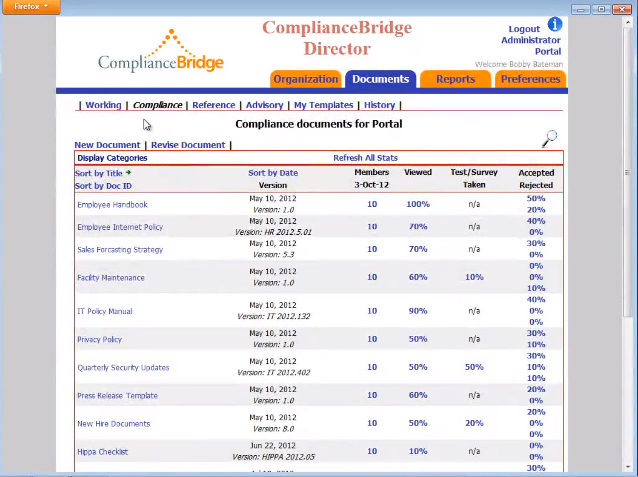The height and width of the screenshot is (477, 638).
Task: Open the Privacy Policy document
Action: pyautogui.click(x=99, y=339)
